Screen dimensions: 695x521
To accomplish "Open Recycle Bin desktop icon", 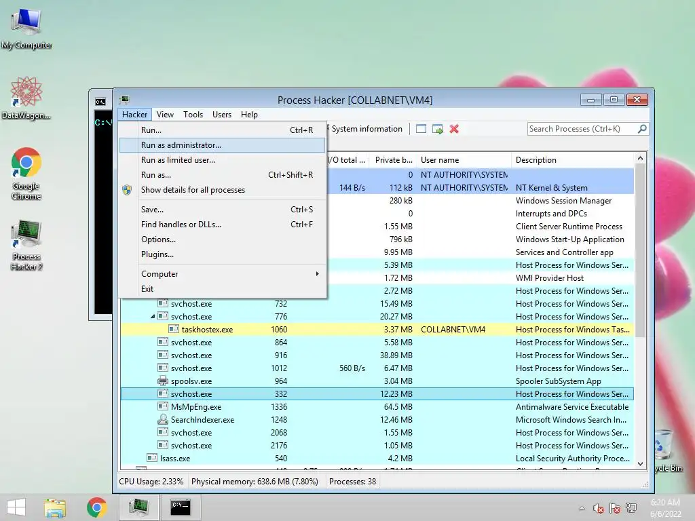I will (x=665, y=450).
